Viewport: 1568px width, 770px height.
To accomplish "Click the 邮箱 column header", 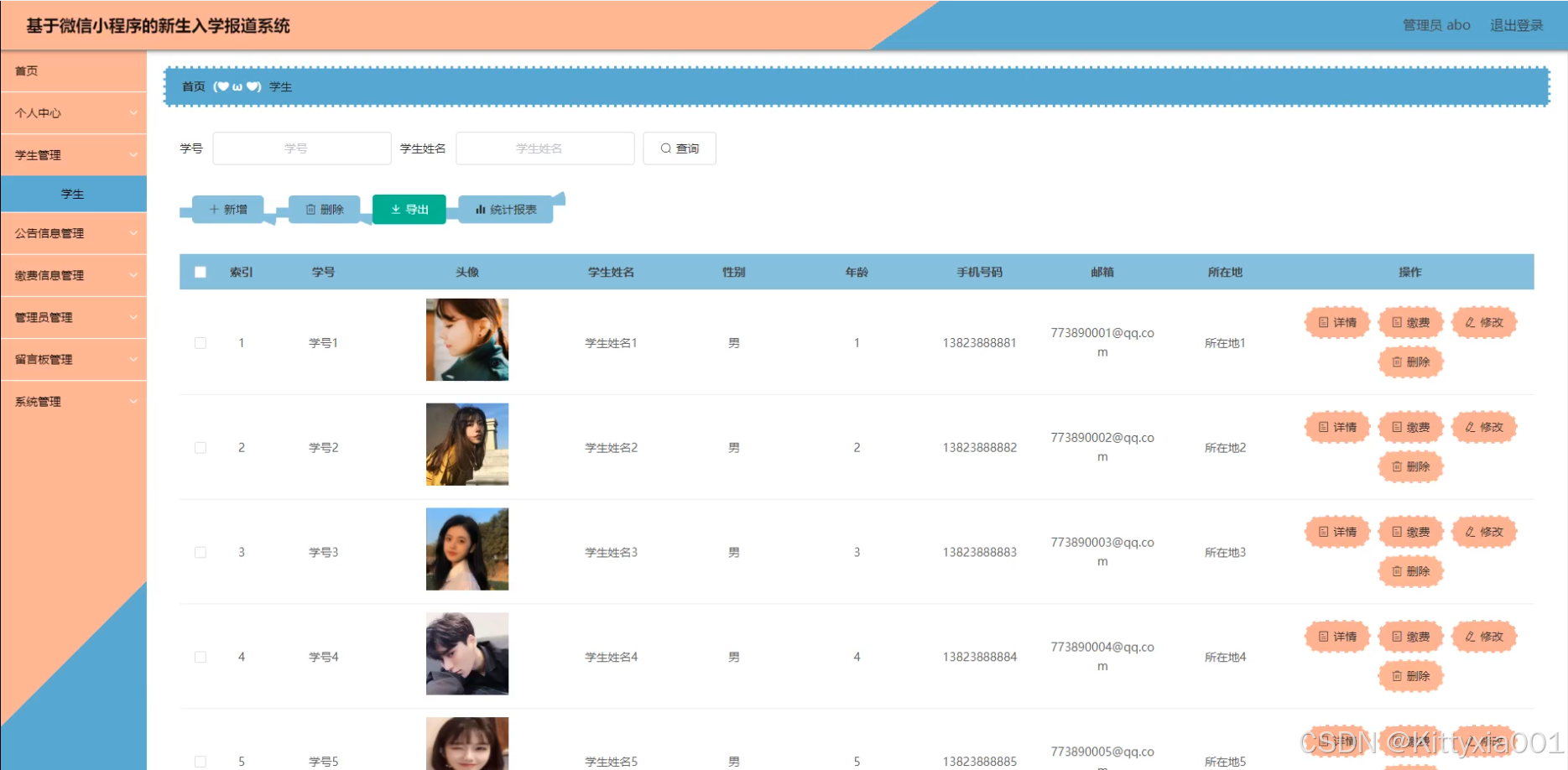I will pos(1102,272).
